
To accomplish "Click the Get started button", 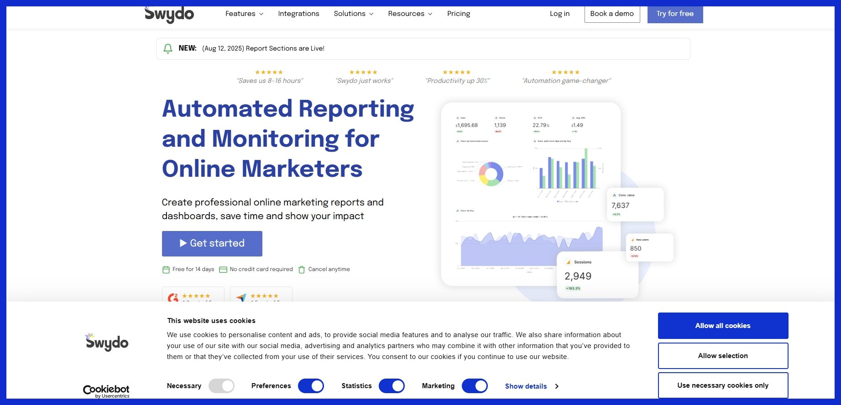I will [212, 243].
